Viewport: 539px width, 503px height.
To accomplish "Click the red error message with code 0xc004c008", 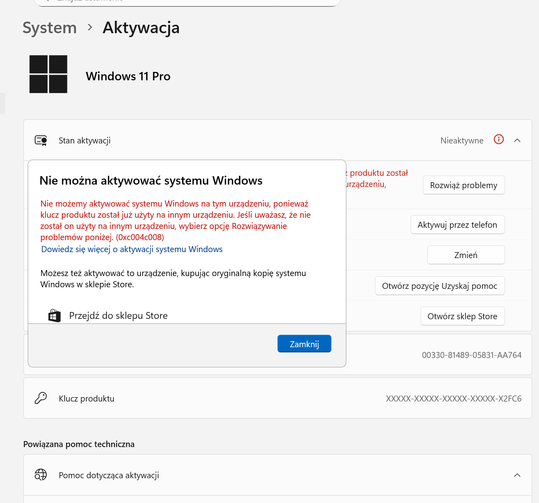I will 176,221.
